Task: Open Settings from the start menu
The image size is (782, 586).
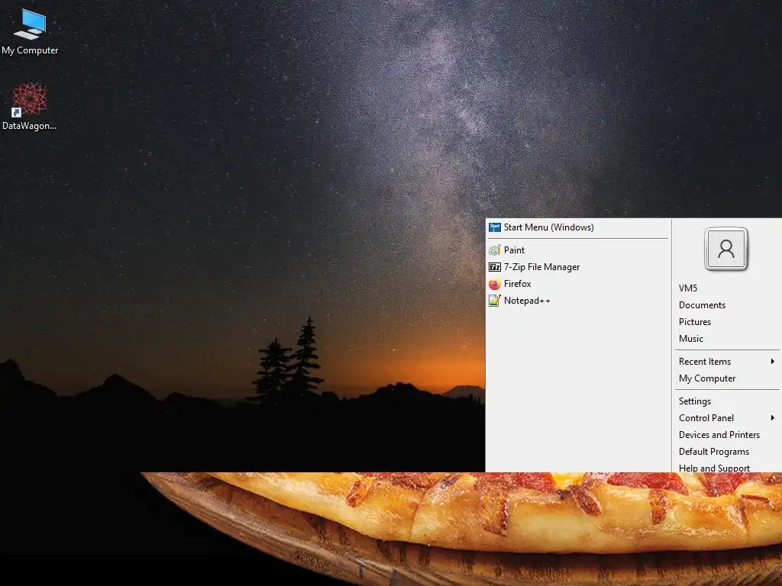Action: [728, 401]
